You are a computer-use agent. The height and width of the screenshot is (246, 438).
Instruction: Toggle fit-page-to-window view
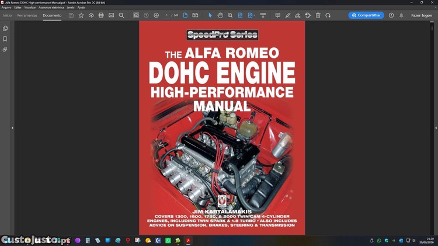pos(240,15)
